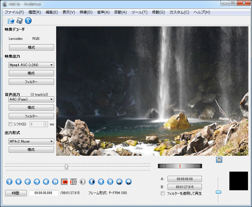
Task: Click the current time field 00:00:36.866
Action: [x=44, y=193]
